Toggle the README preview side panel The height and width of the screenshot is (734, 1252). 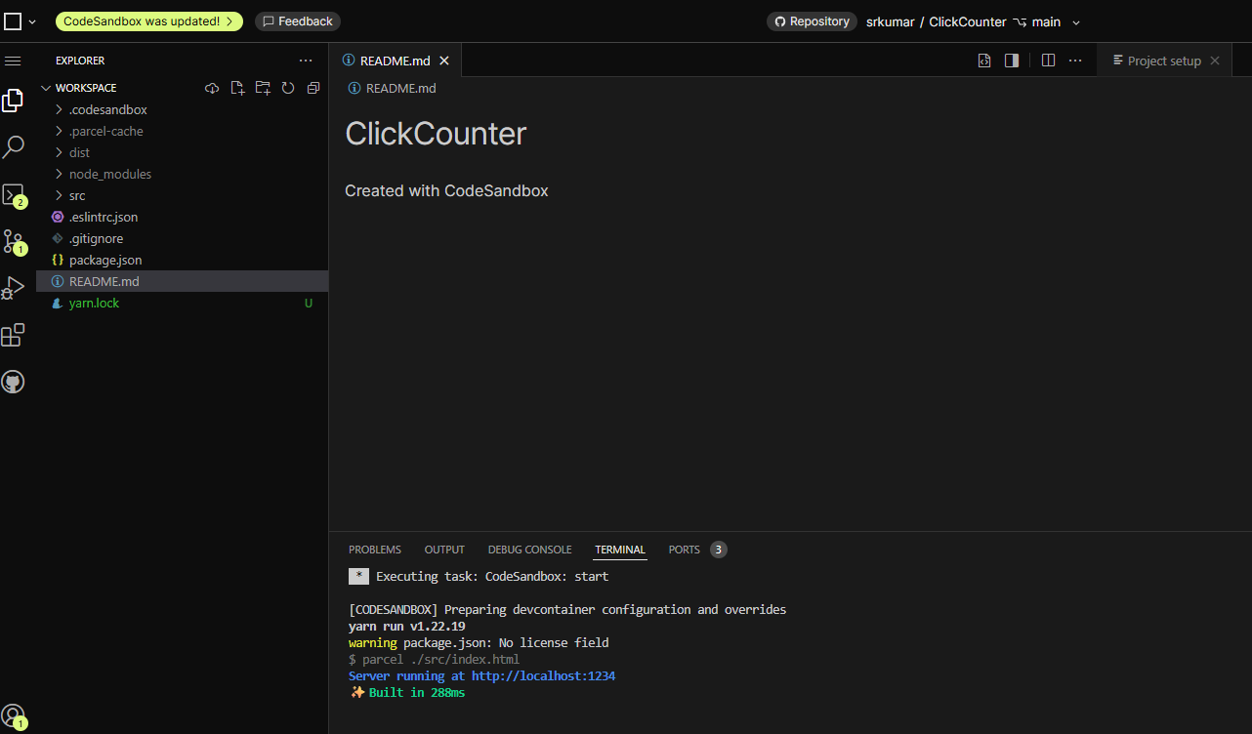point(1012,61)
